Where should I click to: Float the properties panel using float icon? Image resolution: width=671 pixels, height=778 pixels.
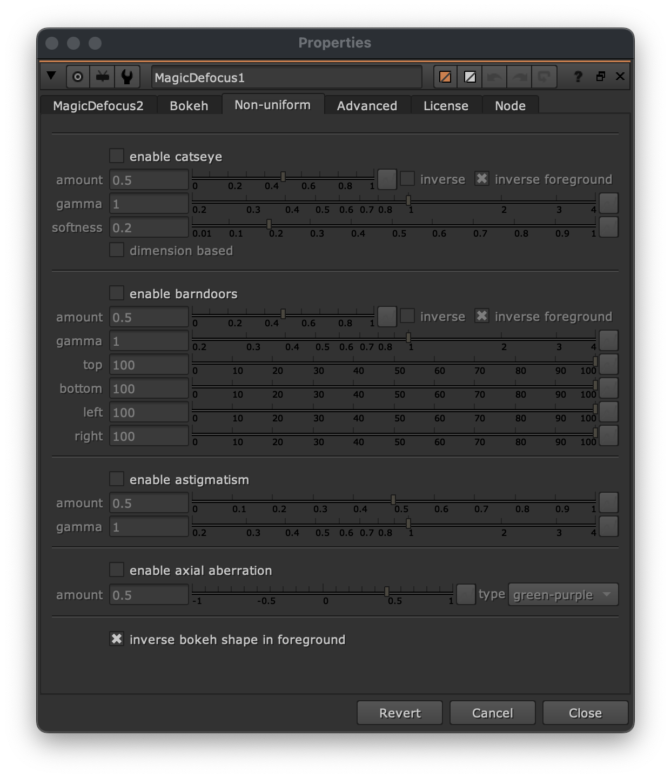600,77
